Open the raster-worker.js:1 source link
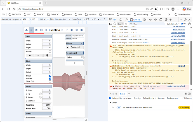 point(176,86)
